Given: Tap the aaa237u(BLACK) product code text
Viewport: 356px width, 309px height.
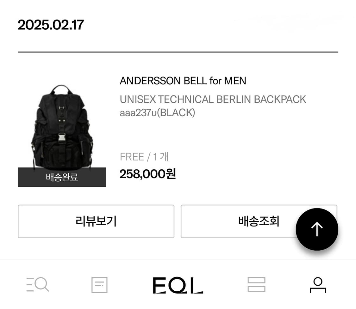Looking at the screenshot, I should (x=157, y=113).
